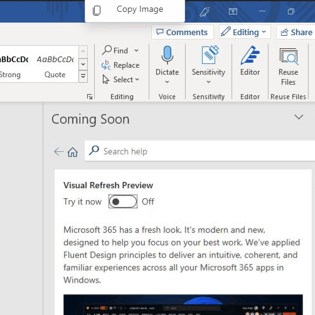Restore down the Word window
This screenshot has width=315, height=315.
tap(291, 11)
